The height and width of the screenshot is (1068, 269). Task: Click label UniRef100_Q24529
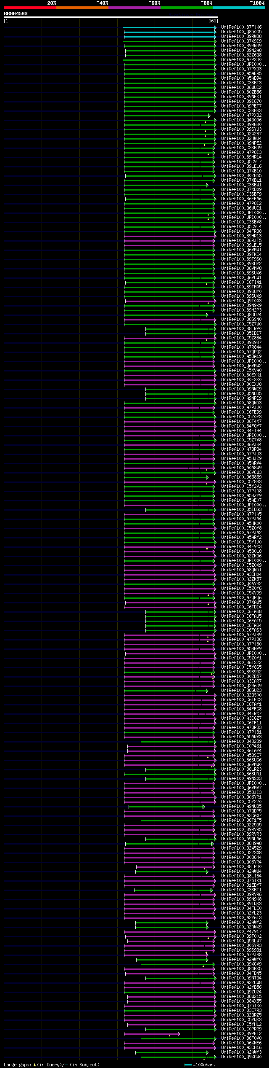[x=241, y=848]
